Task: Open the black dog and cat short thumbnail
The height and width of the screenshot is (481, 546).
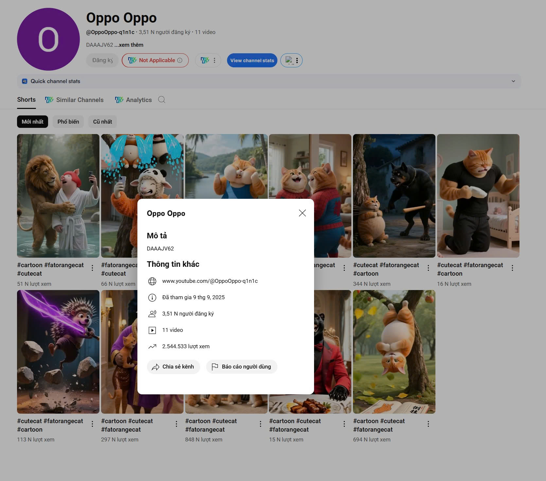Action: (394, 196)
